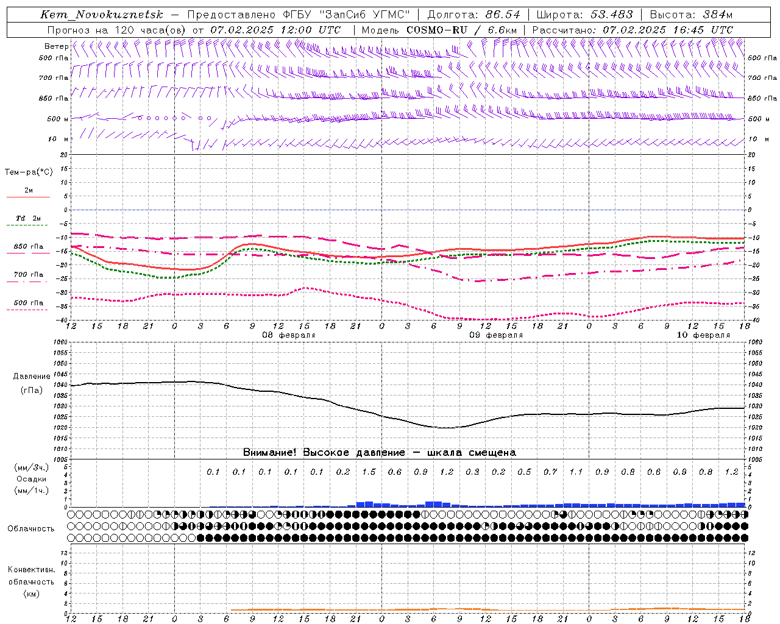Click the Ветер wind panel label
Viewport: 780px width, 624px height.
pos(57,46)
